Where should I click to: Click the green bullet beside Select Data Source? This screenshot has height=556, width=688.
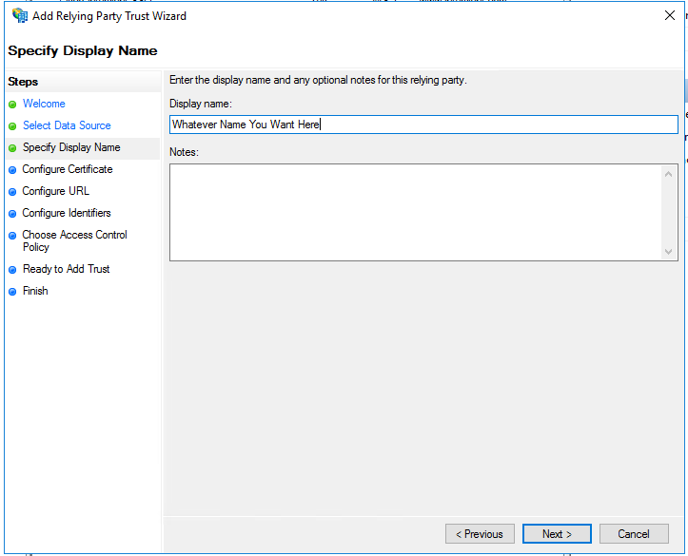(x=12, y=126)
